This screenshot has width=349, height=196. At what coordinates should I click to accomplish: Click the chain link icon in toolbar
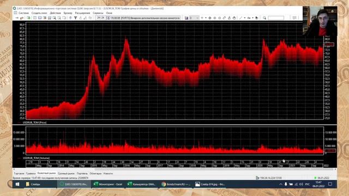224,18
